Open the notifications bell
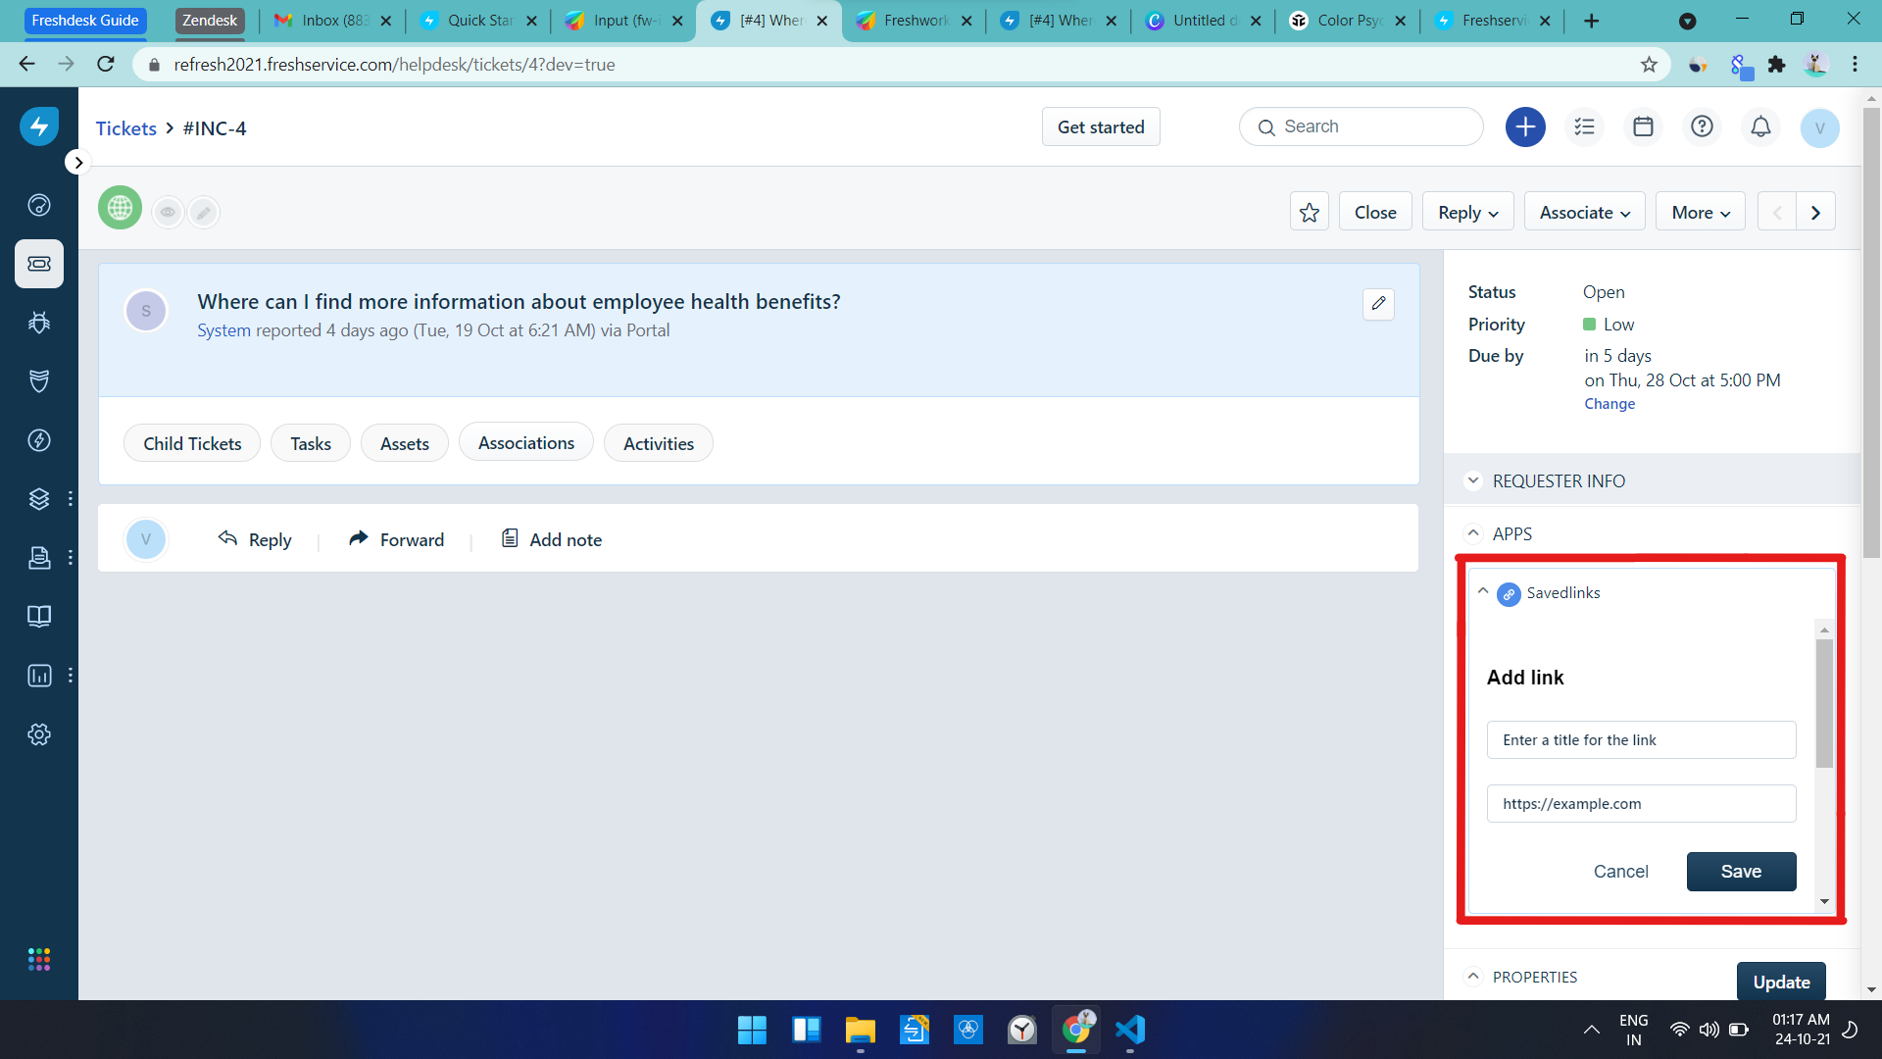Image resolution: width=1882 pixels, height=1059 pixels. [x=1760, y=126]
